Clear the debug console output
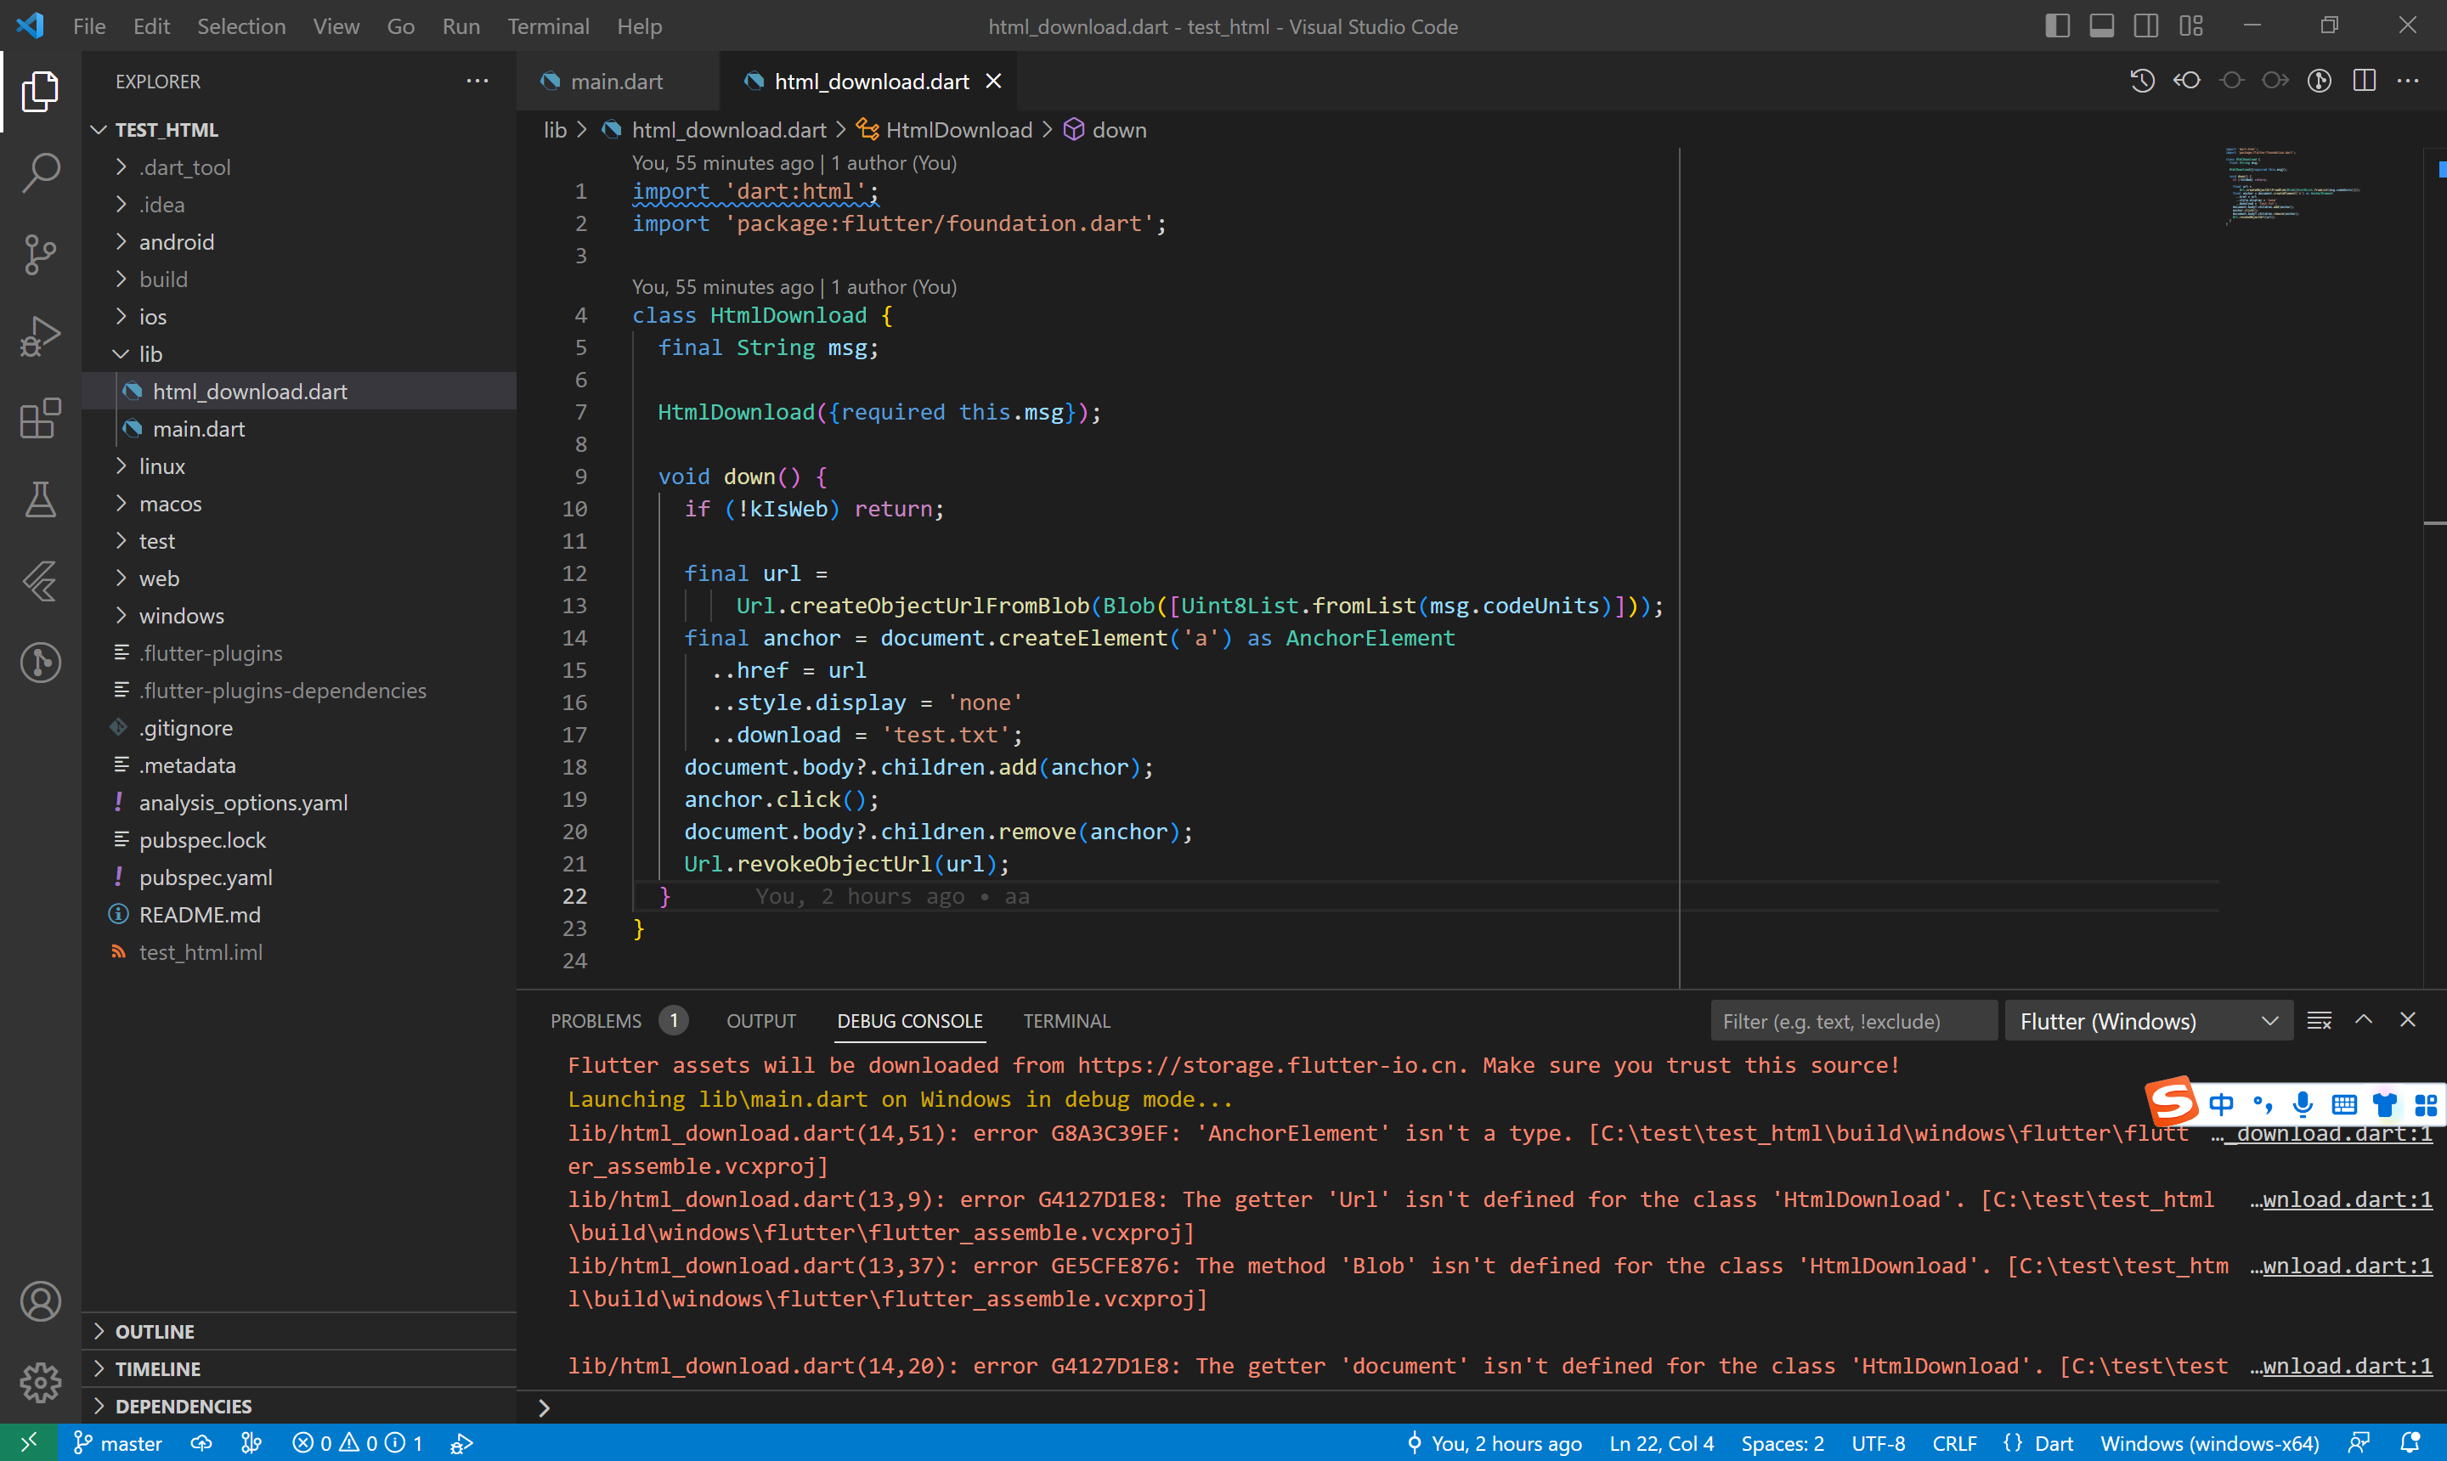This screenshot has width=2447, height=1461. [2319, 1021]
